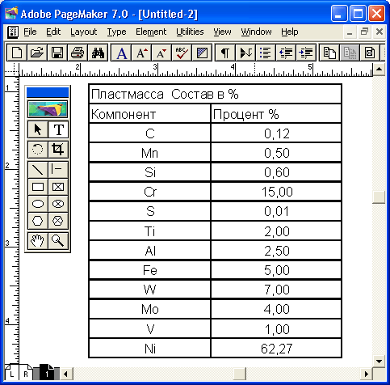Go to page 1 icon

pyautogui.click(x=47, y=373)
